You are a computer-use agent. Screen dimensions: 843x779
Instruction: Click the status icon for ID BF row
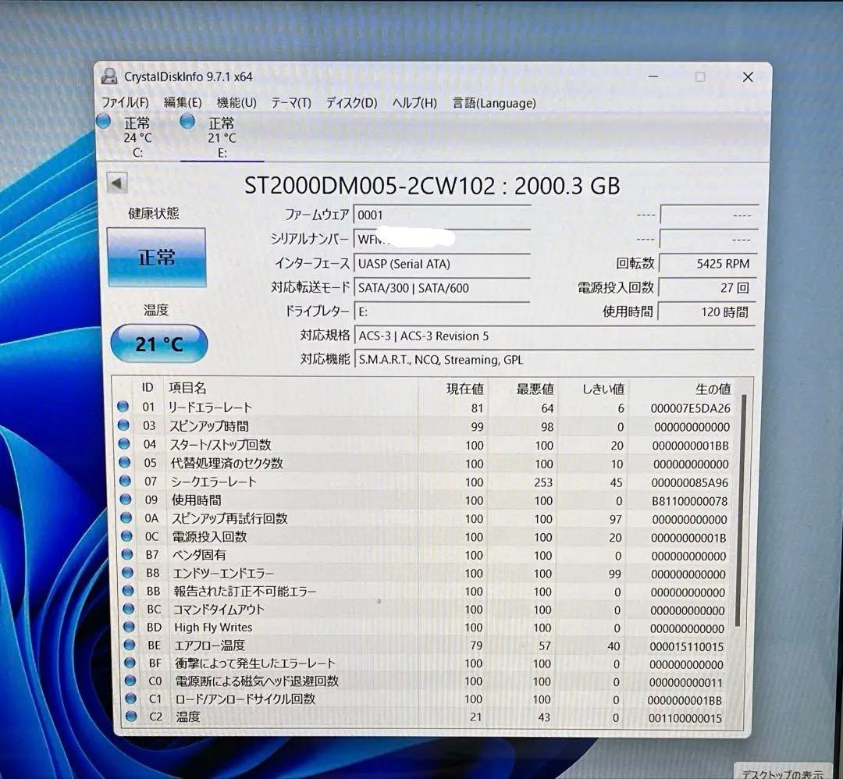tap(130, 663)
